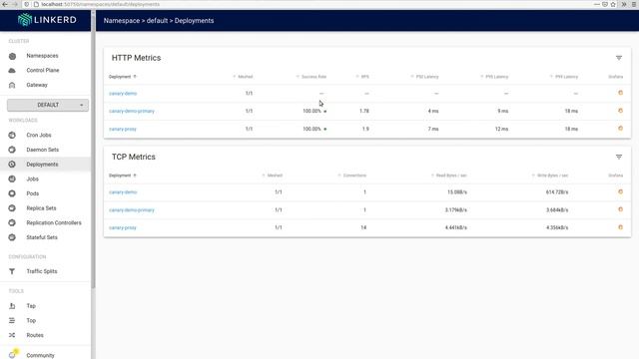Open the Tap tool
Image resolution: width=639 pixels, height=359 pixels.
(x=31, y=306)
